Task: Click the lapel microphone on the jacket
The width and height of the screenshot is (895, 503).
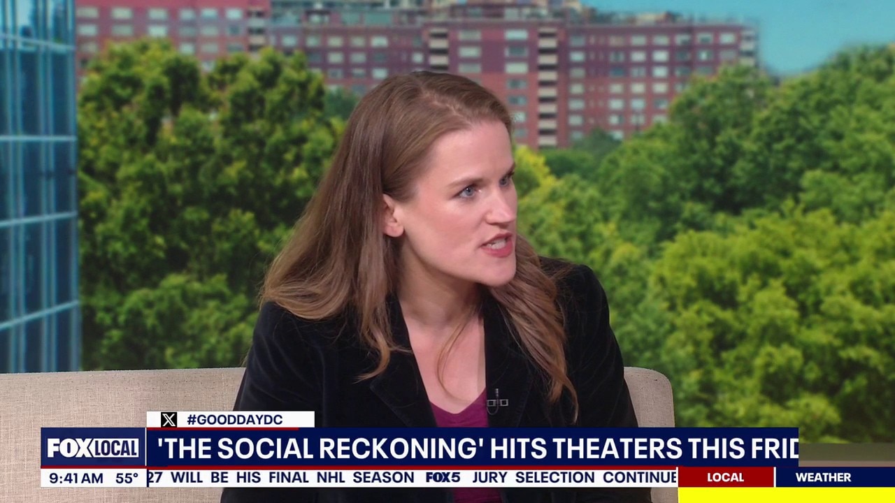Action: pyautogui.click(x=497, y=401)
